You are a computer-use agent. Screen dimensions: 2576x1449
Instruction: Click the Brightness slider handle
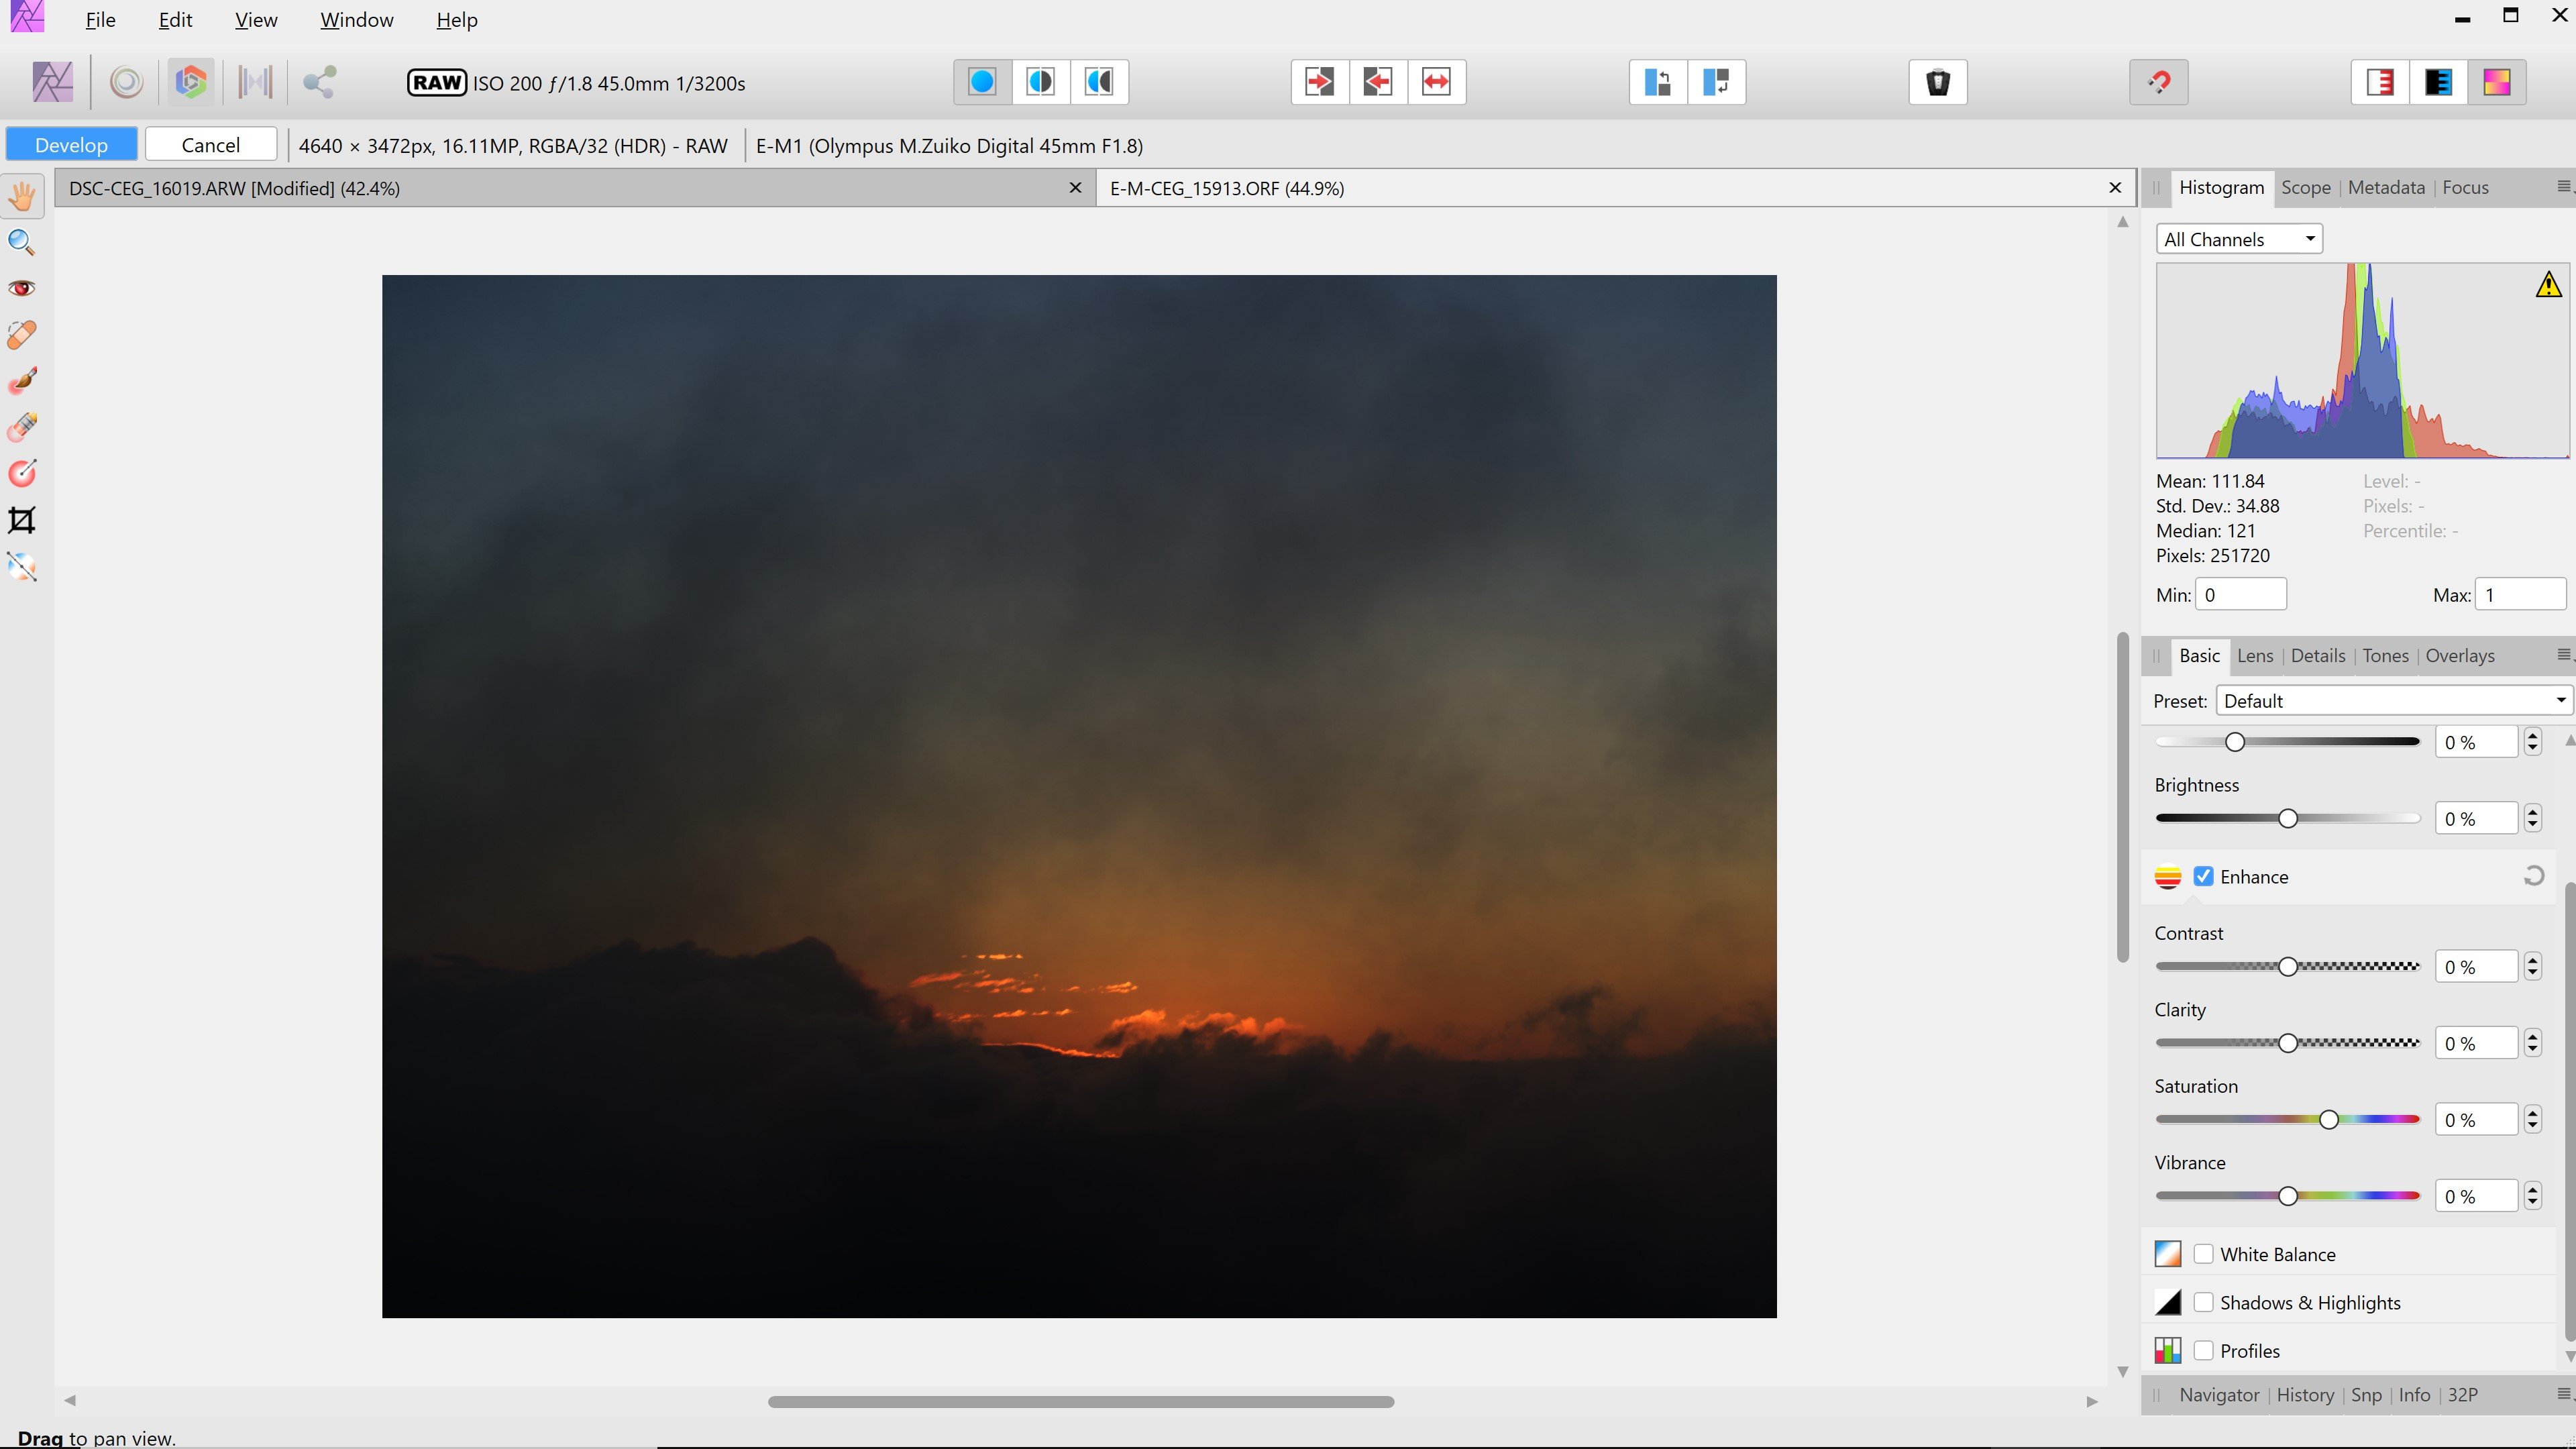2287,818
